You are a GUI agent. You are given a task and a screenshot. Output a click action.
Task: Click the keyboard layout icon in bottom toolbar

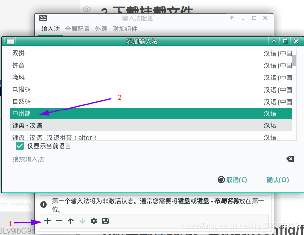click(105, 221)
